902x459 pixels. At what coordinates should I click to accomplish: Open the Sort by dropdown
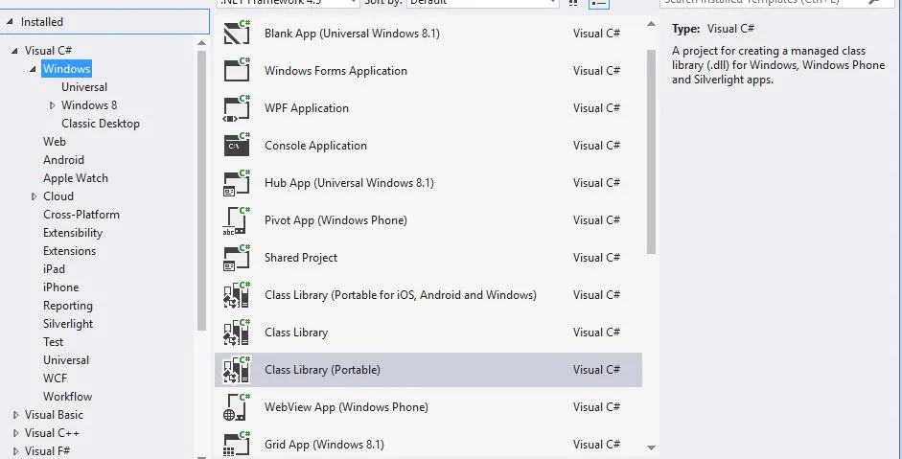pos(480,3)
